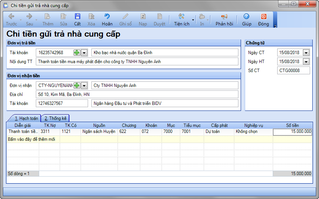
Task: Open the paying account 16235742968 dropdown
Action: pyautogui.click(x=84, y=53)
